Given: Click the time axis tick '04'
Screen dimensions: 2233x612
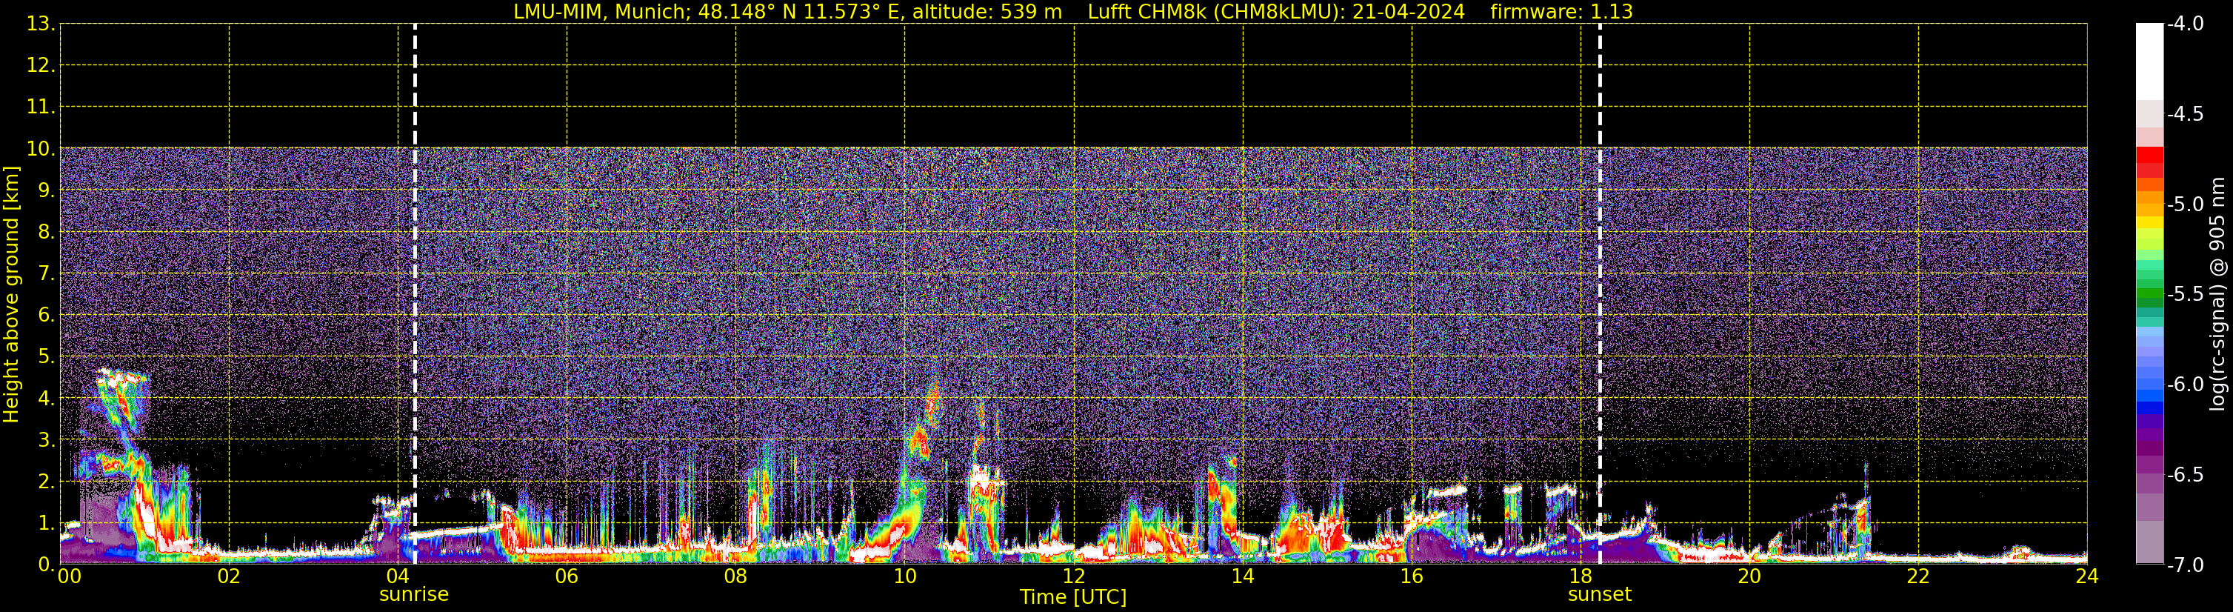Looking at the screenshot, I should [398, 577].
